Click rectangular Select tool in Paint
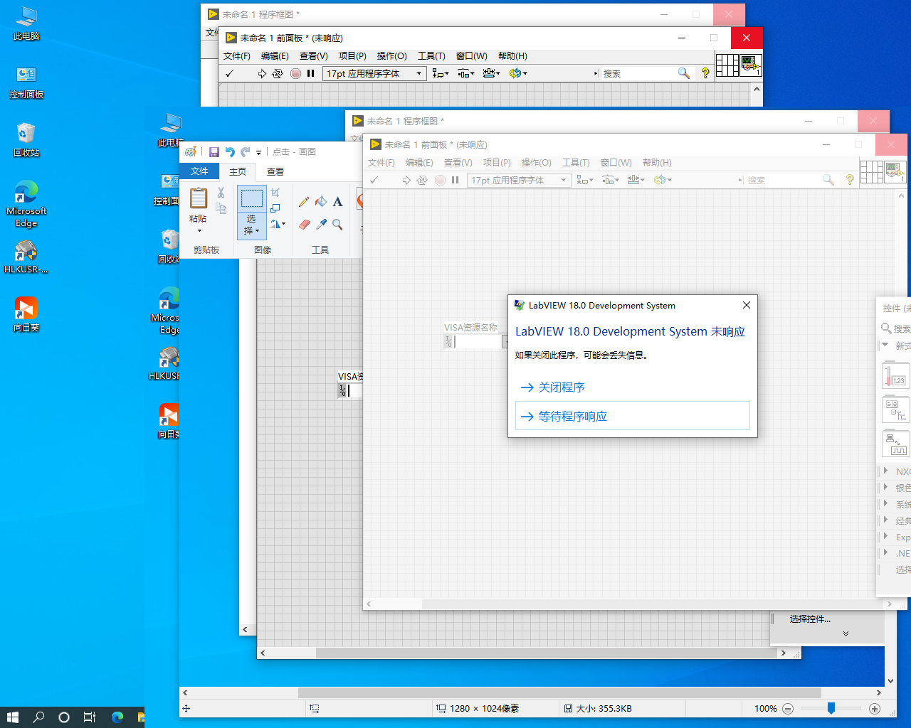Image resolution: width=911 pixels, height=728 pixels. 251,198
